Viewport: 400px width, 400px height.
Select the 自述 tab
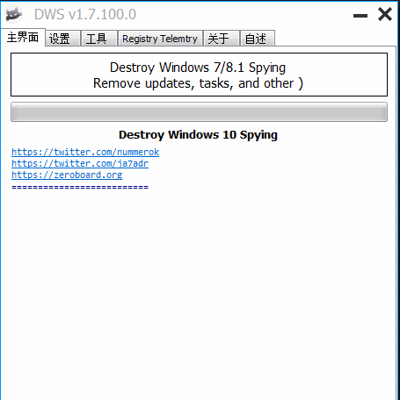(x=258, y=39)
